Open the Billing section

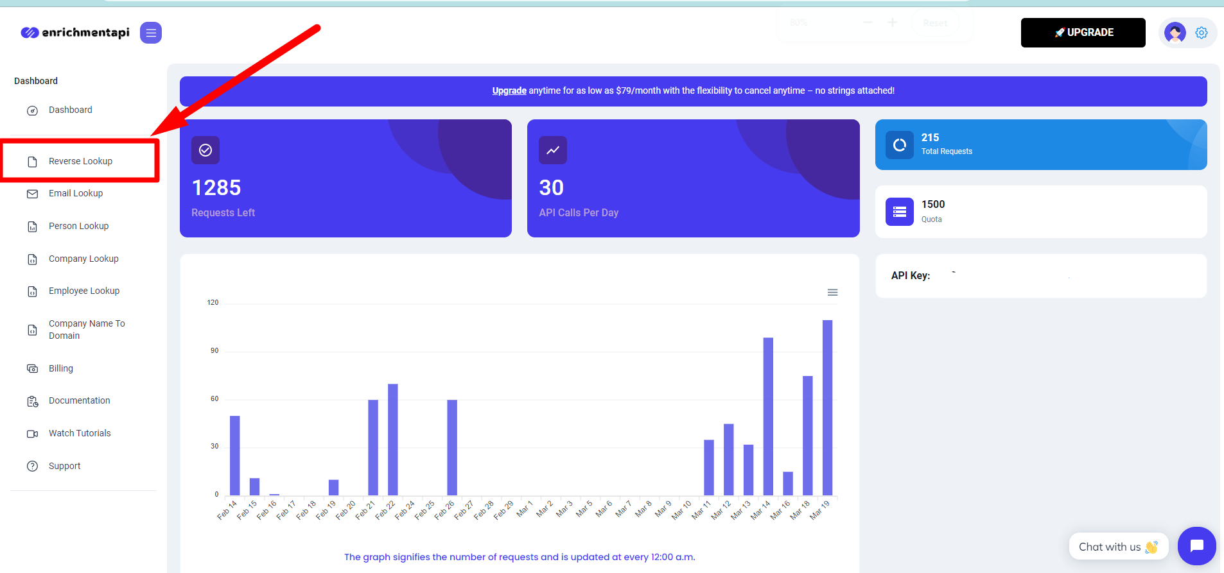[61, 369]
